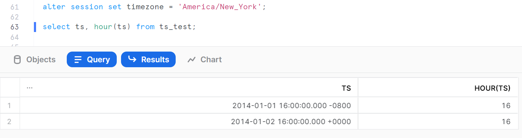Sort by the HOUR(TS) column header
Screen dimensions: 522x138
click(496, 88)
